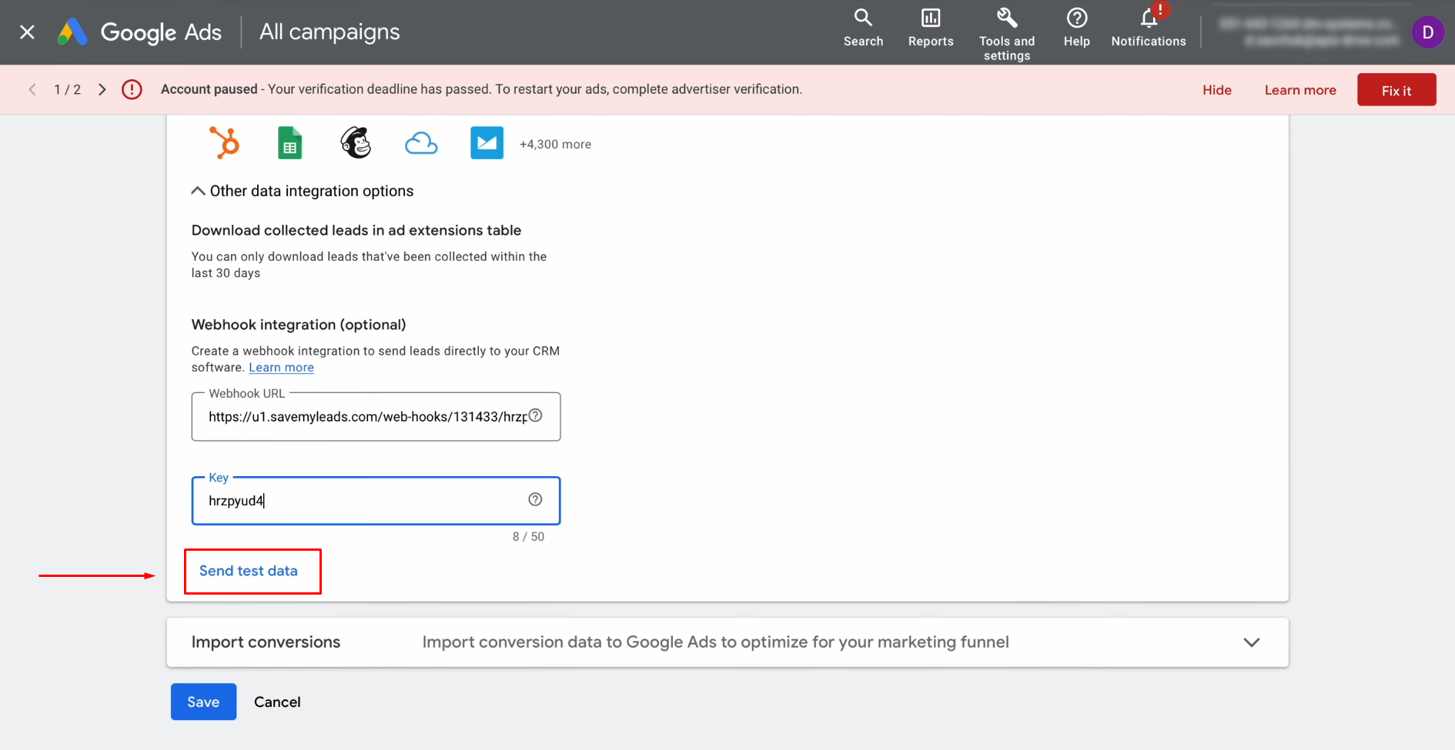Click the 8 / 50 character counter
Screen dimensions: 1455x750
[528, 537]
